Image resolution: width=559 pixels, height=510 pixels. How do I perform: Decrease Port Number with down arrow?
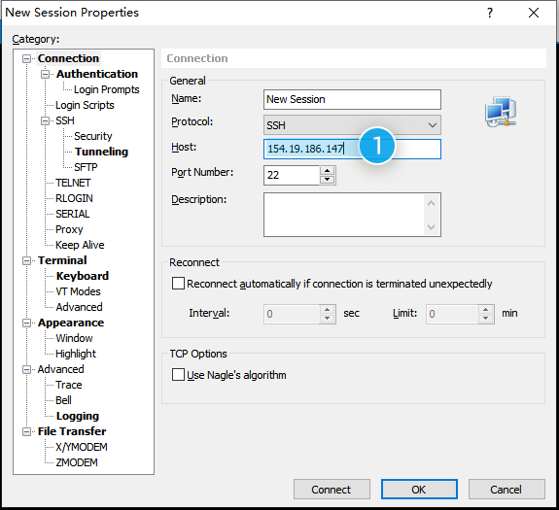(x=328, y=180)
